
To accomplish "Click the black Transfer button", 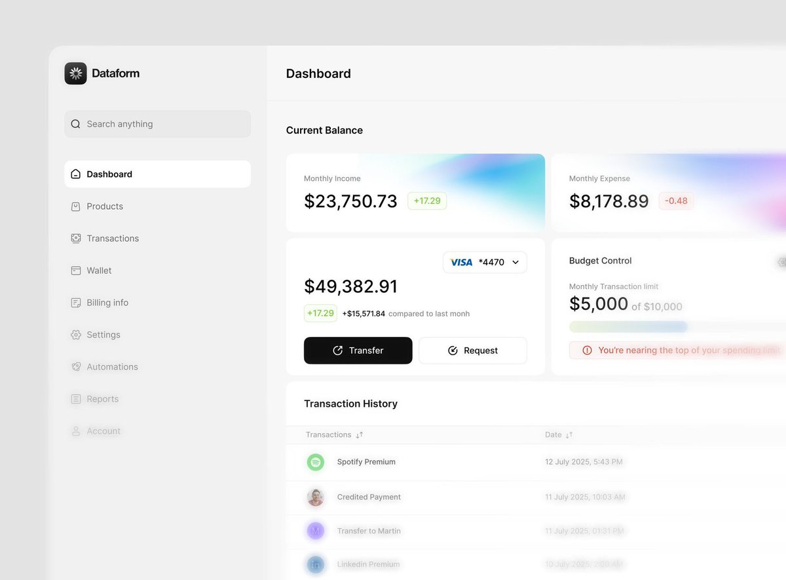I will [358, 351].
